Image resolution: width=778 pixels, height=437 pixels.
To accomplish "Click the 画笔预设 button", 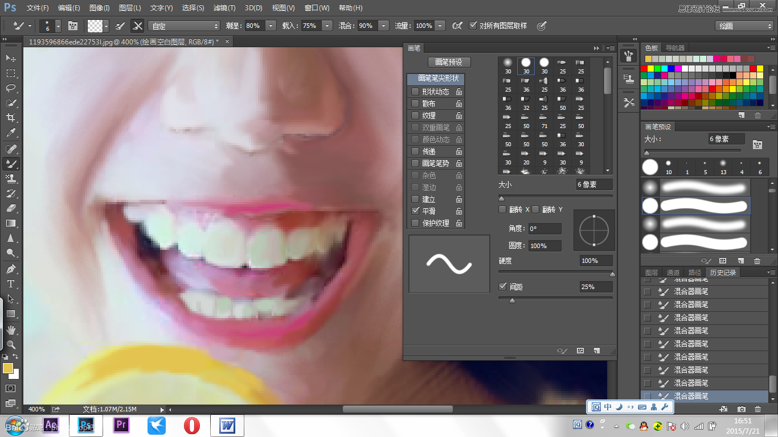I will (x=449, y=62).
